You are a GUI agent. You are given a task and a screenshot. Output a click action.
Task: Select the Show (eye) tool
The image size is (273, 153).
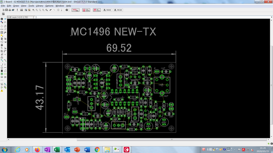point(5,19)
